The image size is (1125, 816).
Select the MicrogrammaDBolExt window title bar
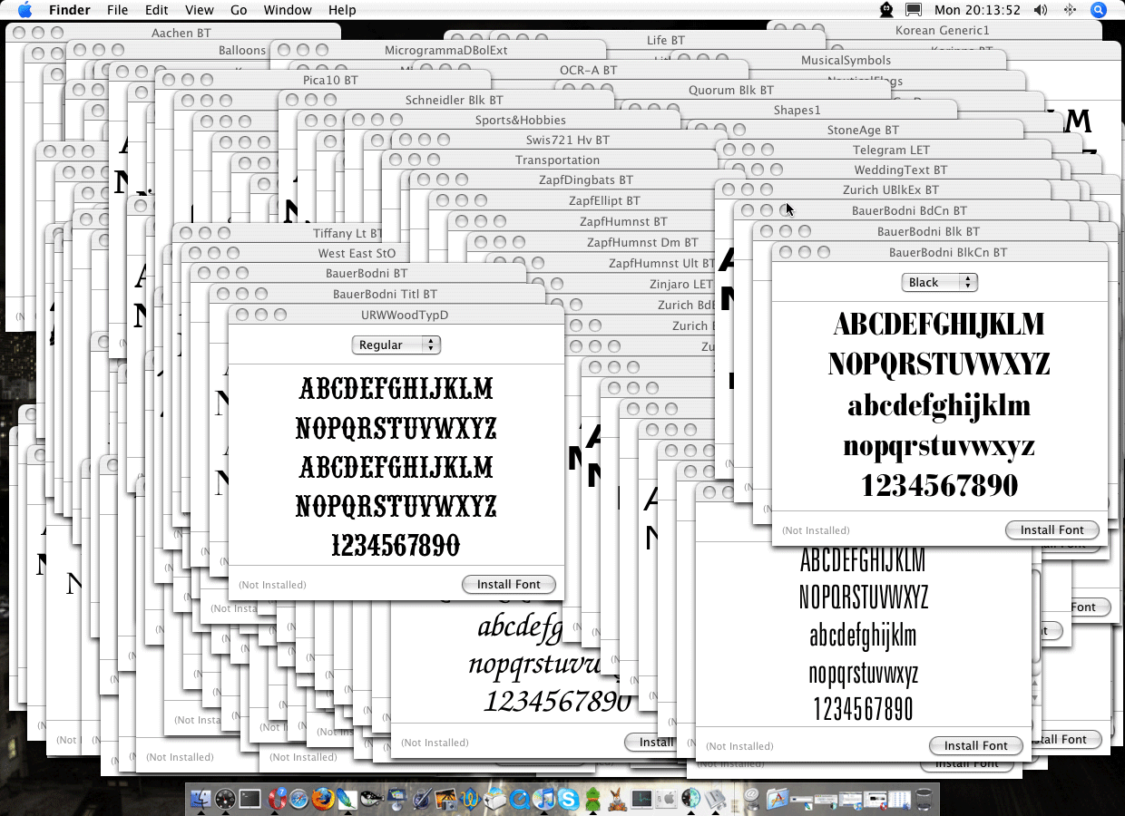click(446, 50)
